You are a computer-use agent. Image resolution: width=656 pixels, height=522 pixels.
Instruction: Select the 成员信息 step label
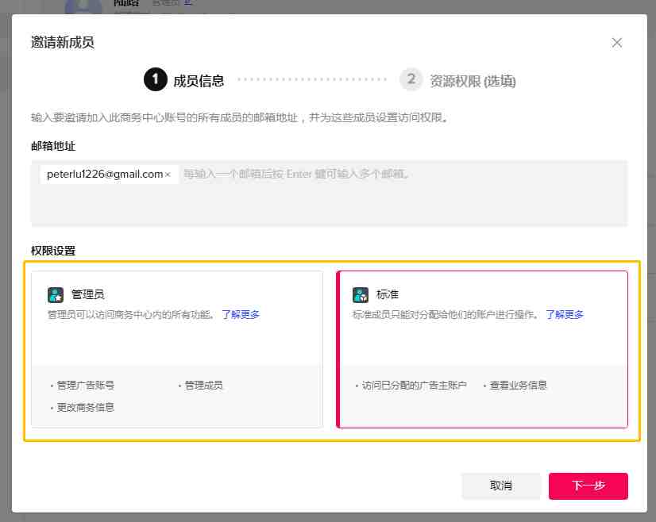click(x=199, y=80)
